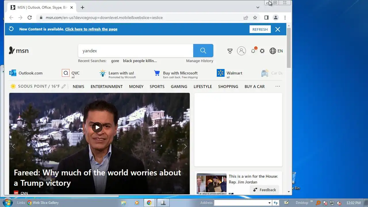Open the GAMING category
Image resolution: width=368 pixels, height=207 pixels.
coord(179,87)
